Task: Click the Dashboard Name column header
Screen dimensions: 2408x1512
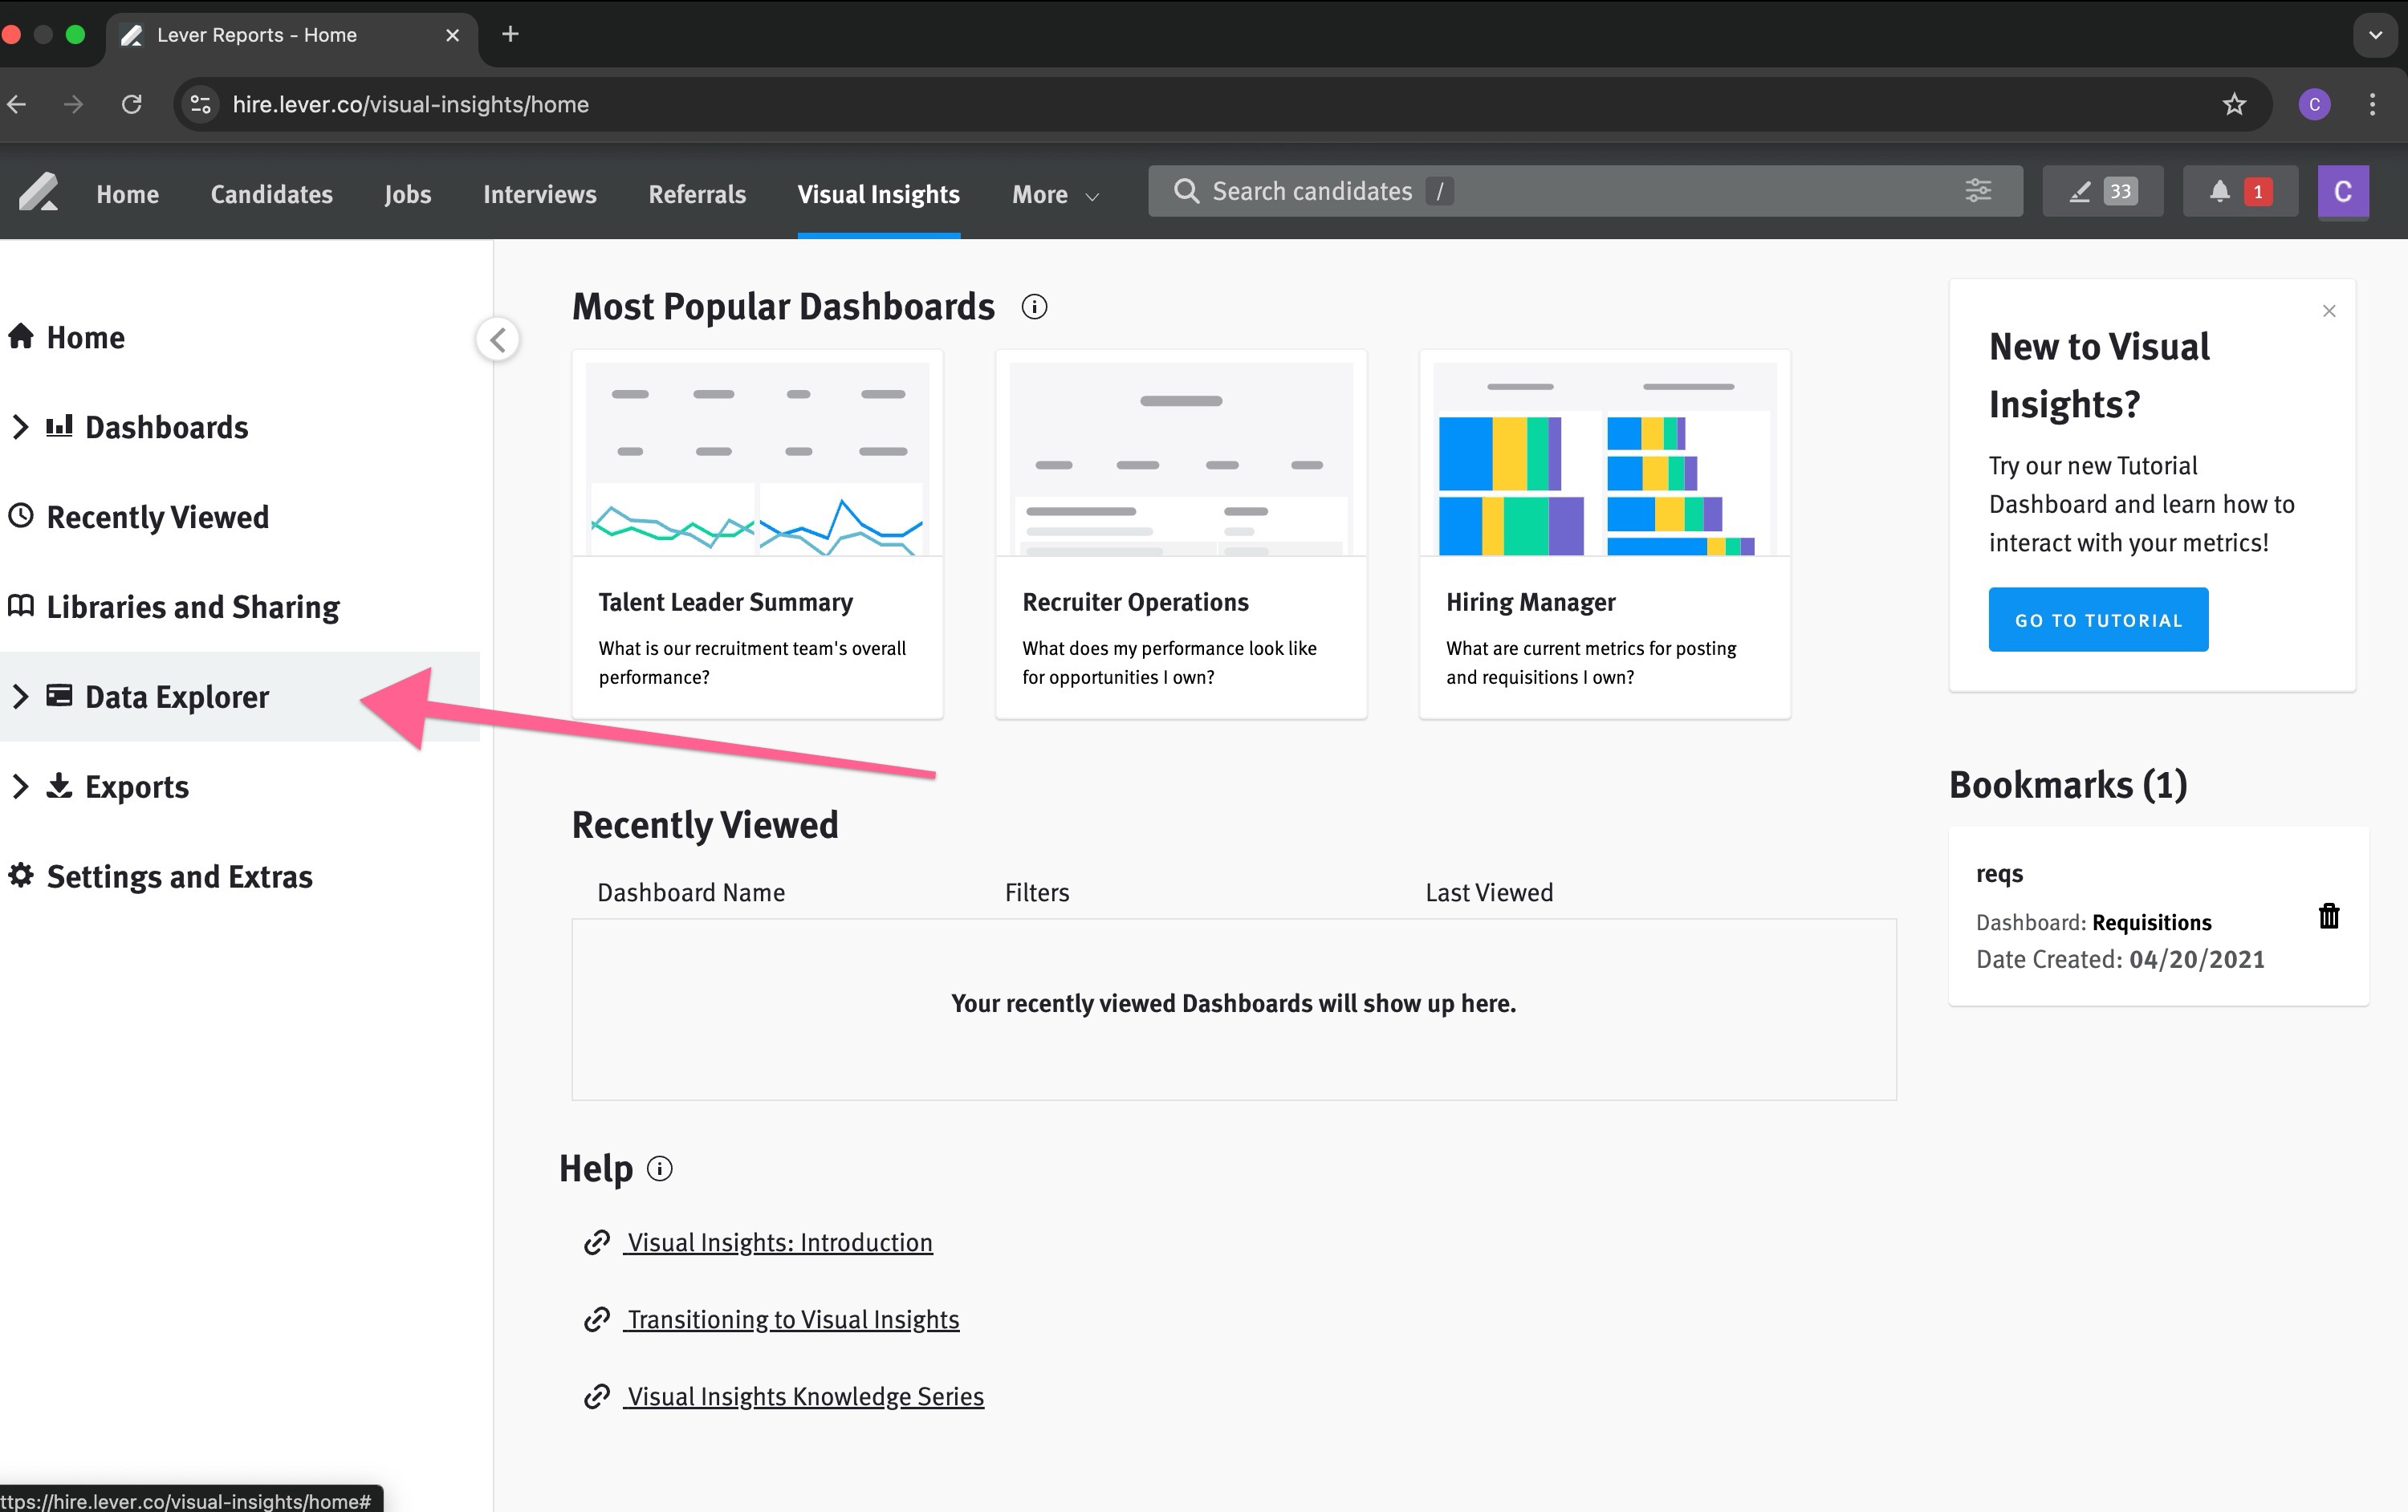Action: [691, 892]
